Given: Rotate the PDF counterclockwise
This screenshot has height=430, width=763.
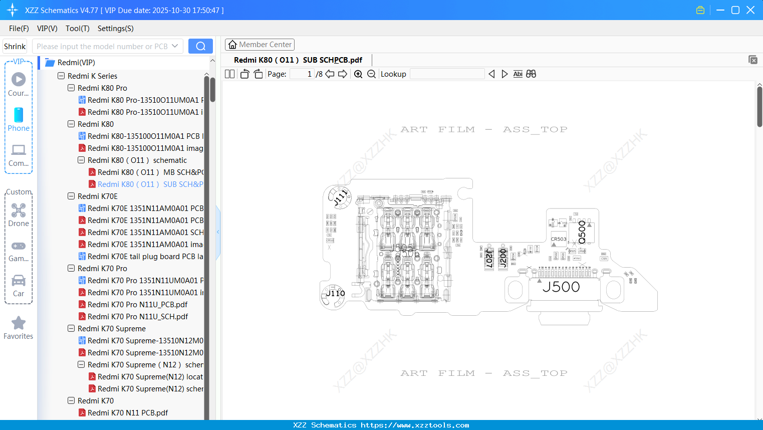Looking at the screenshot, I should tap(244, 74).
